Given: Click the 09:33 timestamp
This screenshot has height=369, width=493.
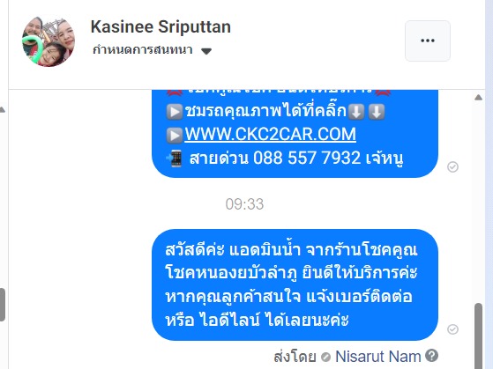Looking at the screenshot, I should (244, 204).
